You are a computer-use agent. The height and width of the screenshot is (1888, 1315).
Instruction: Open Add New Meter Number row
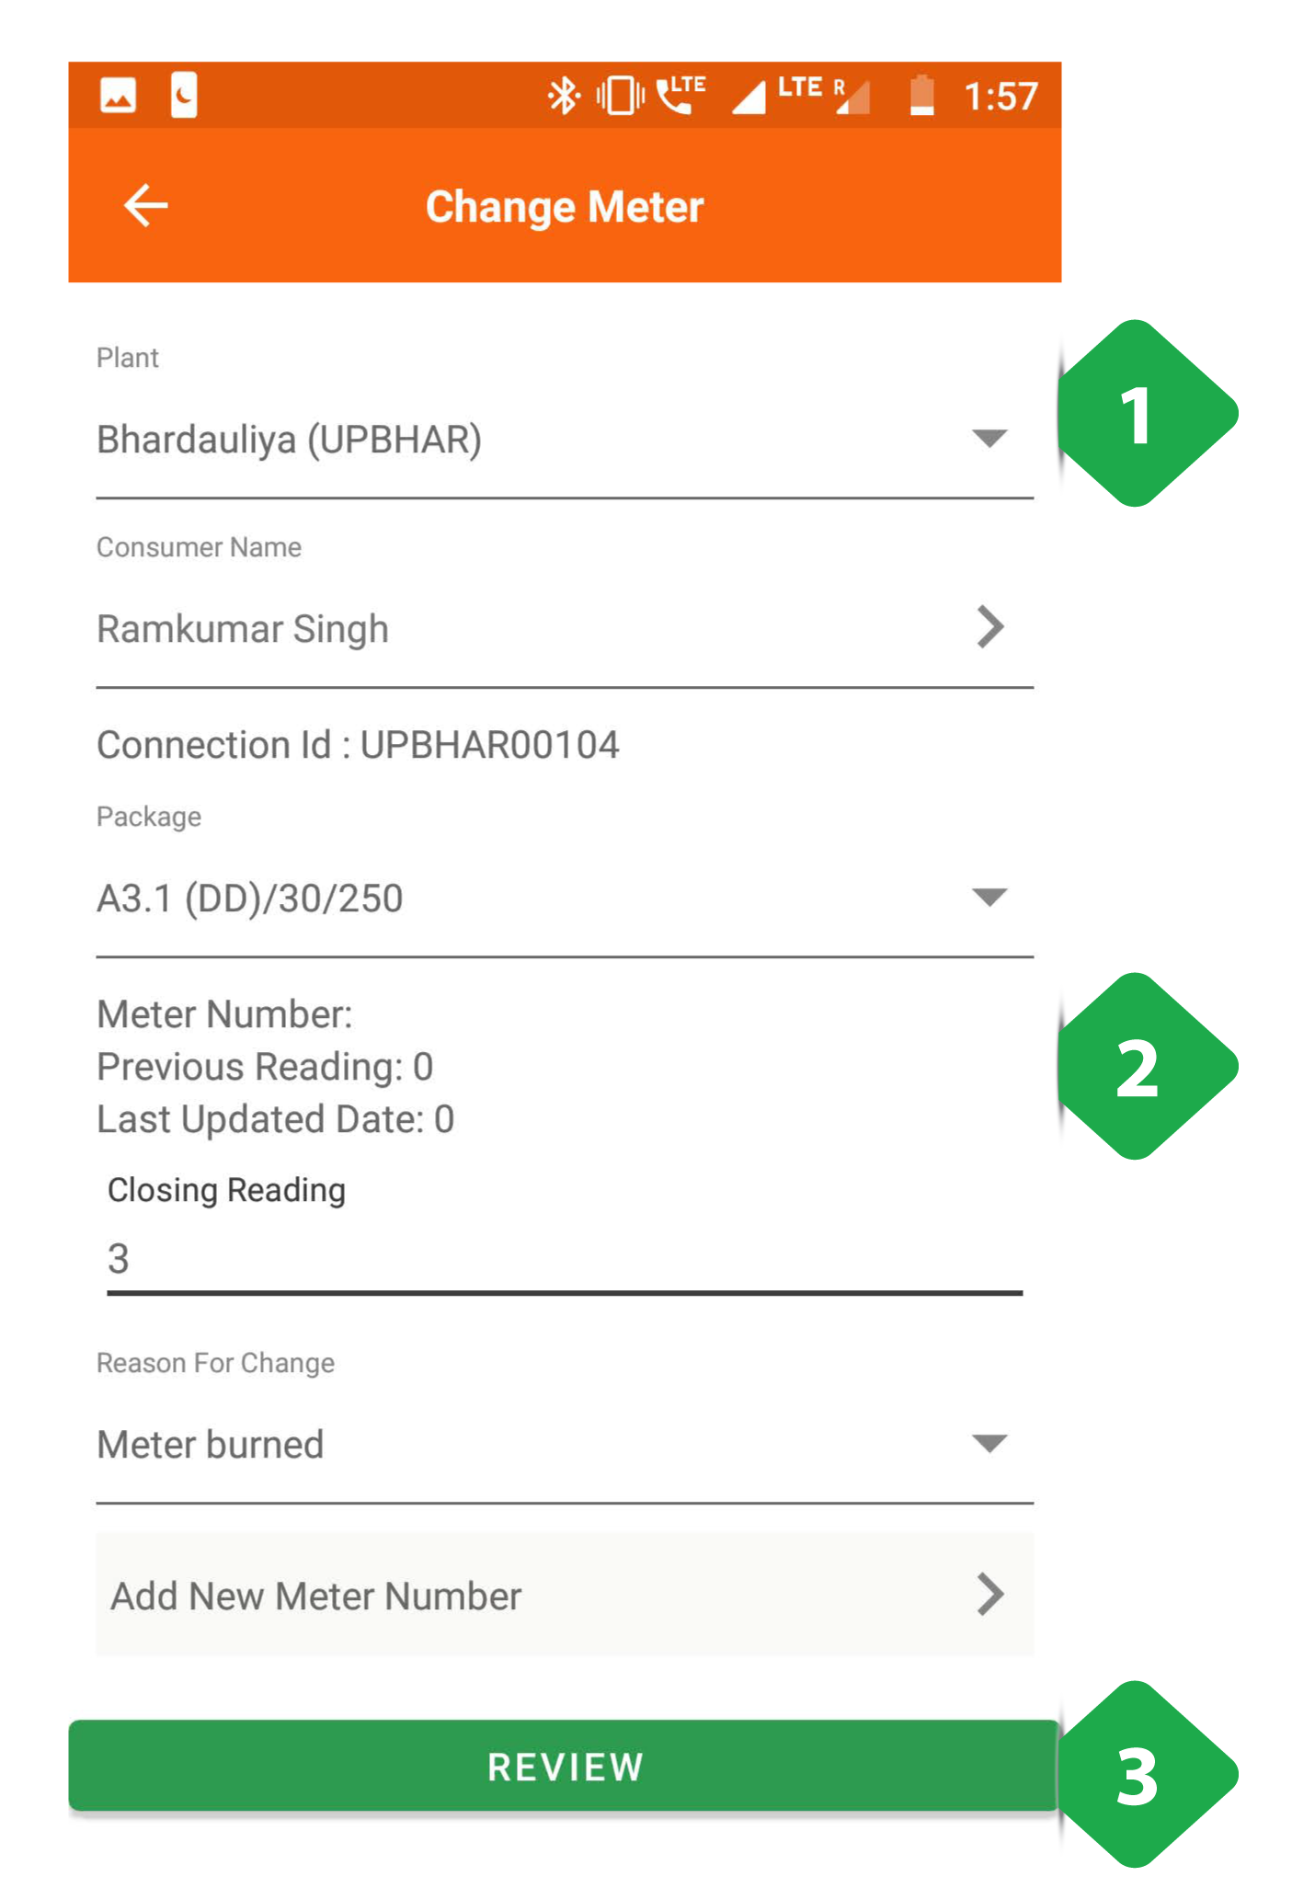pyautogui.click(x=565, y=1596)
